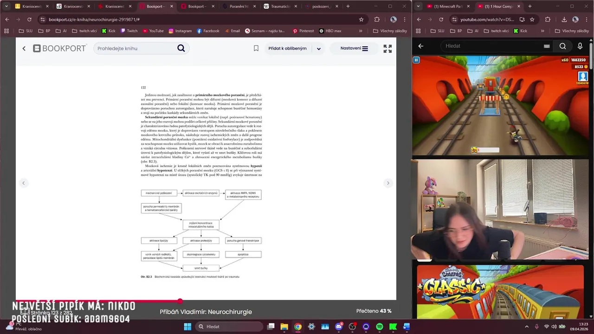Go back in left browser window
Viewport: 594px width, 334px height.
tap(6, 19)
